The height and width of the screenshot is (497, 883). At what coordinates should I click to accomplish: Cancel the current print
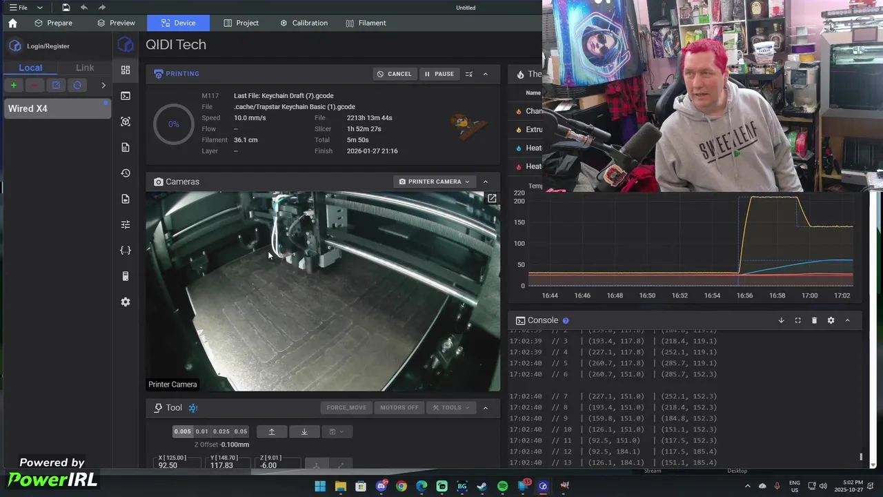394,74
